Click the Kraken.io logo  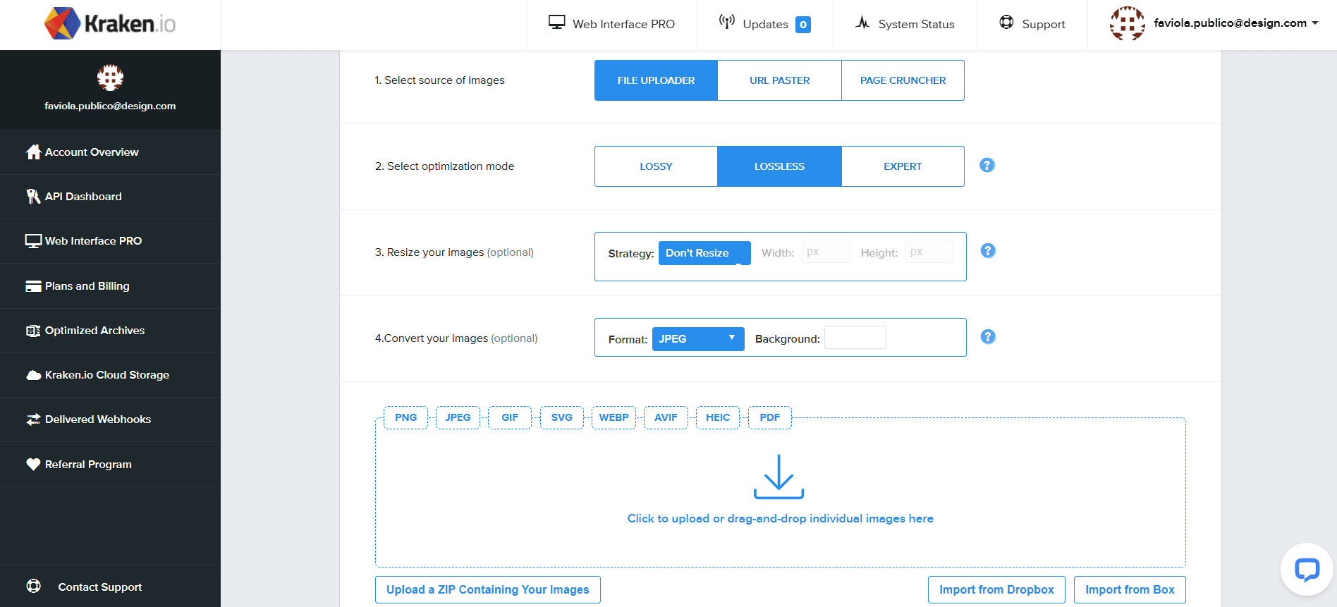[x=110, y=23]
